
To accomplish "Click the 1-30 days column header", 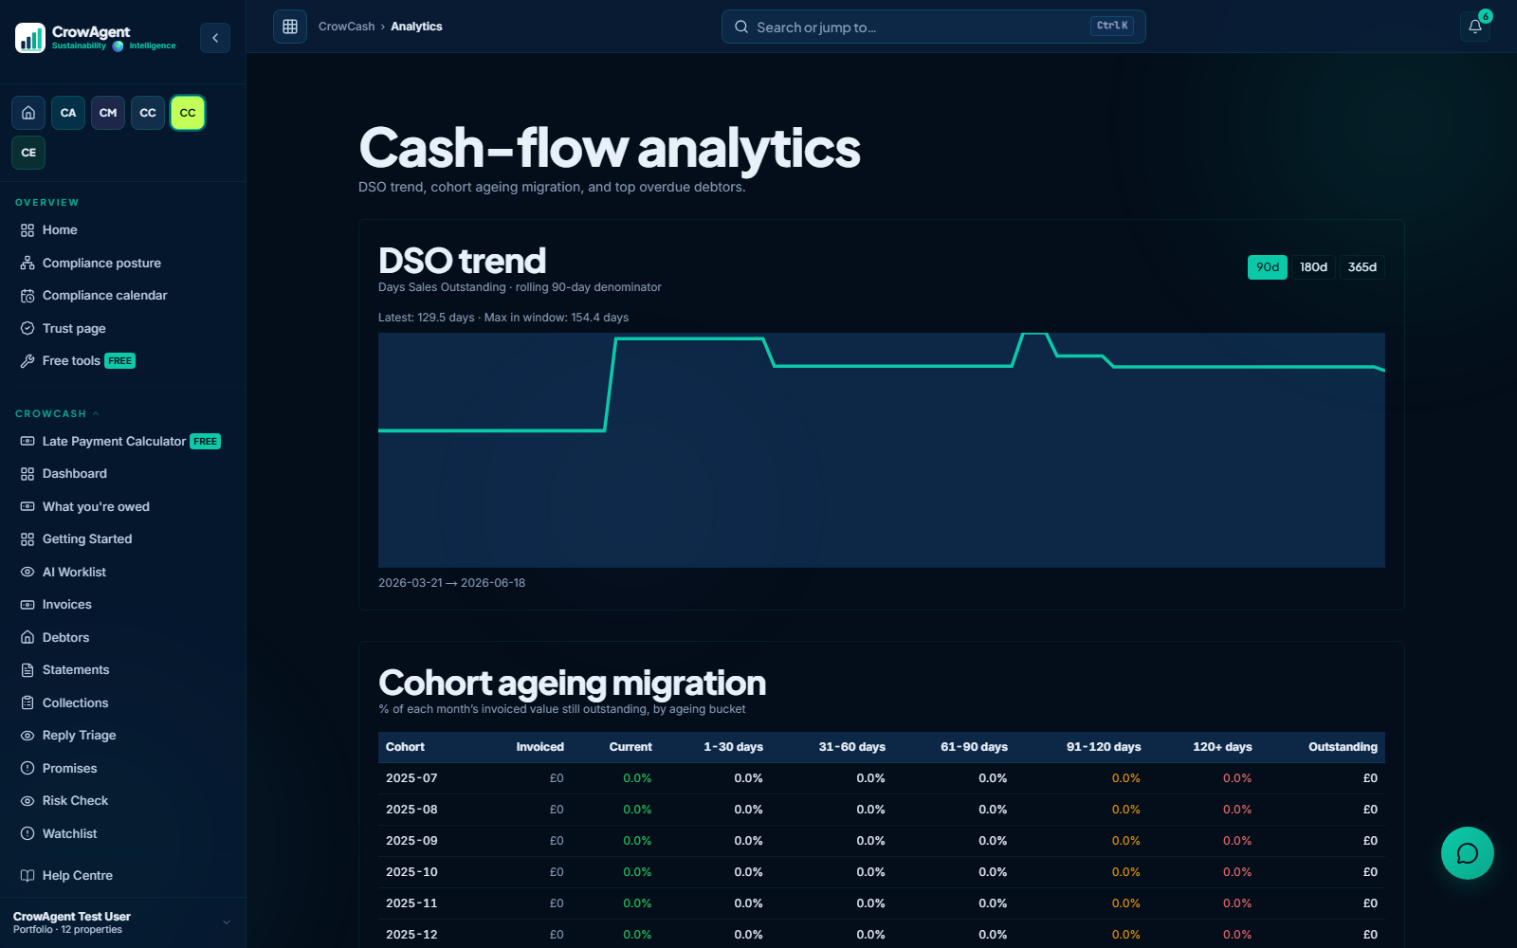I will (733, 747).
